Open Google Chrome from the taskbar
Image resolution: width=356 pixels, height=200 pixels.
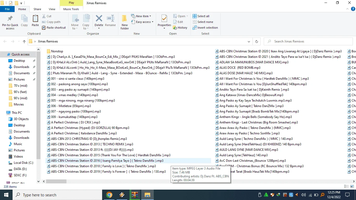click(109, 195)
